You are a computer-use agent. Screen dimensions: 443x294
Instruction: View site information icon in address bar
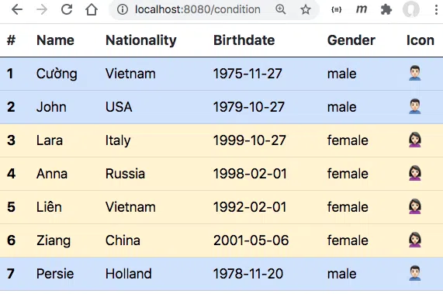(x=123, y=9)
